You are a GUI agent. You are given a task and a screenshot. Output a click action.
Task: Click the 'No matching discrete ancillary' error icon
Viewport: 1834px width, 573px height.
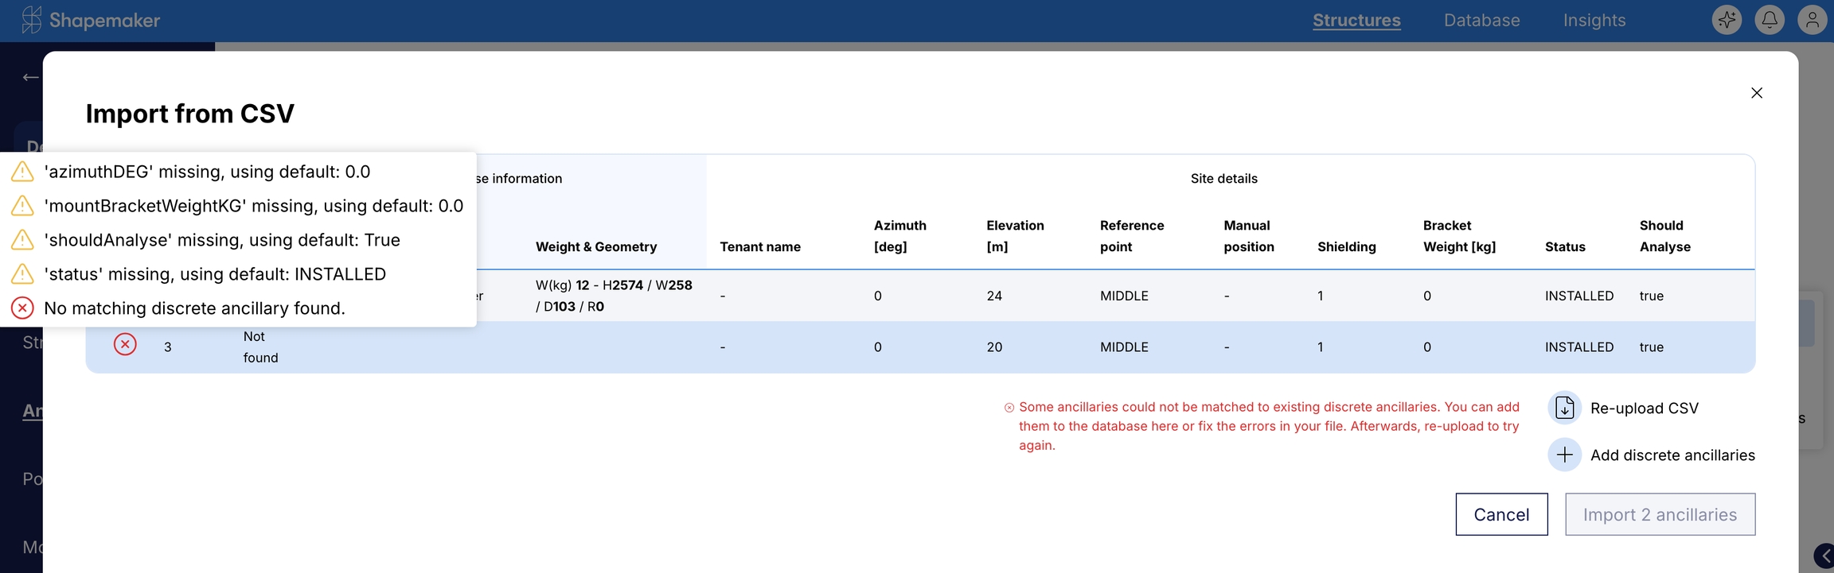22,308
